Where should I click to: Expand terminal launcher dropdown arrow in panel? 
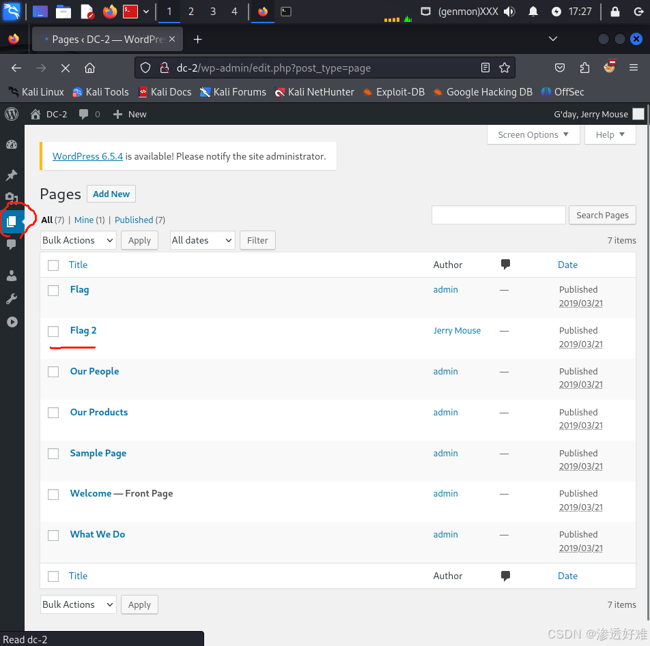click(x=146, y=12)
